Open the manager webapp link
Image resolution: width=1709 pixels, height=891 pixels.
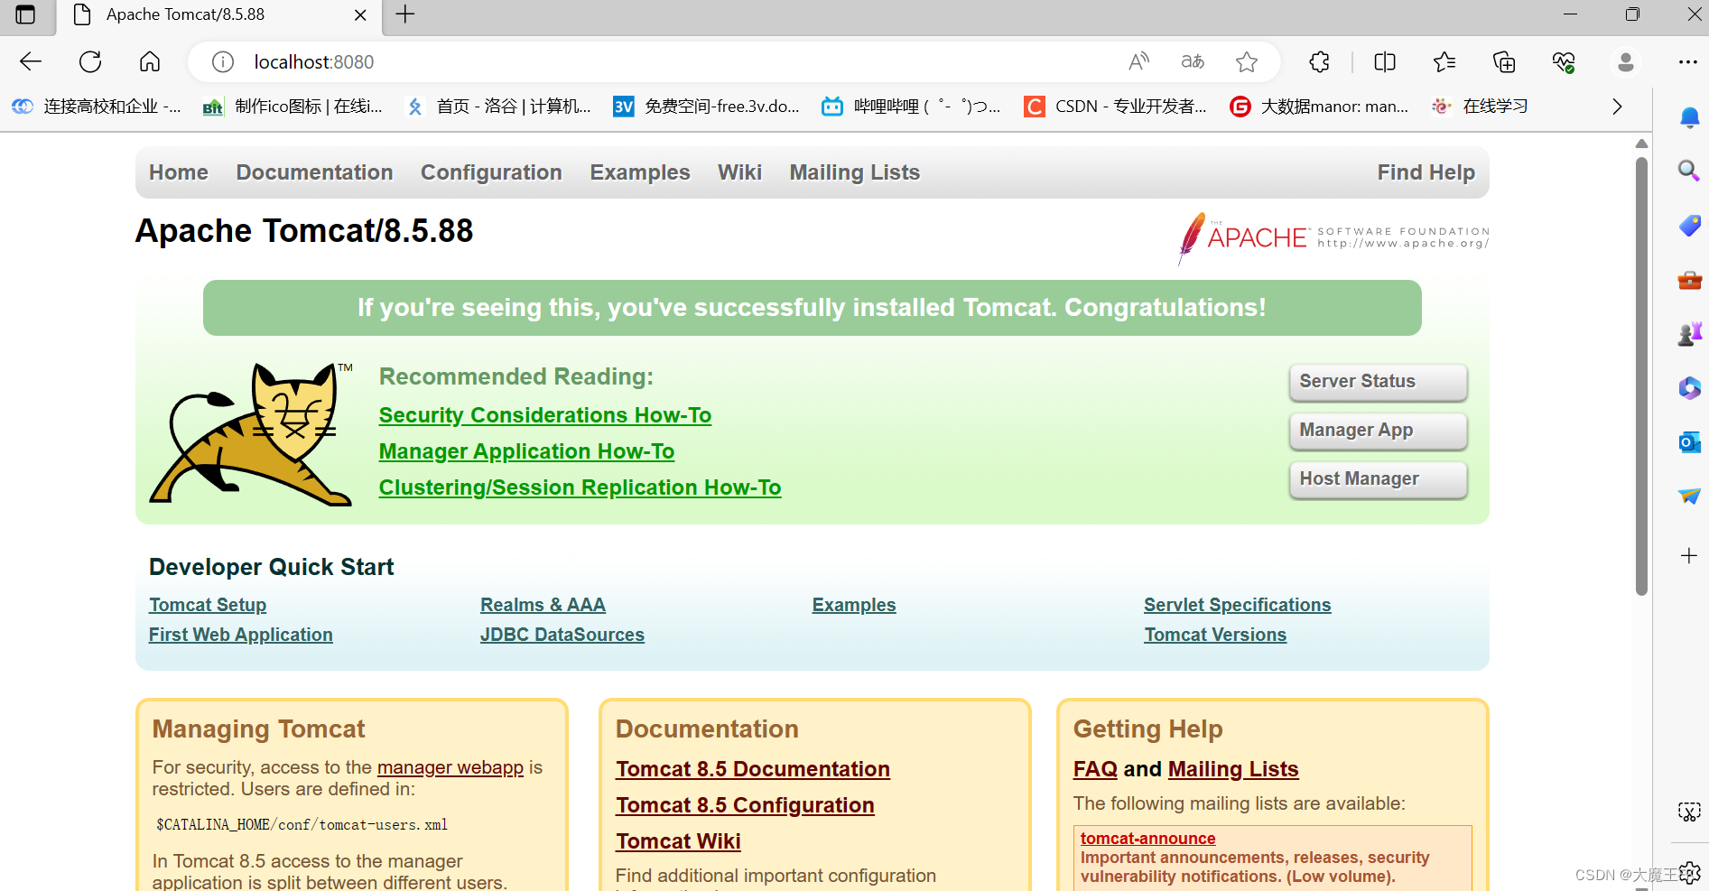coord(450,767)
